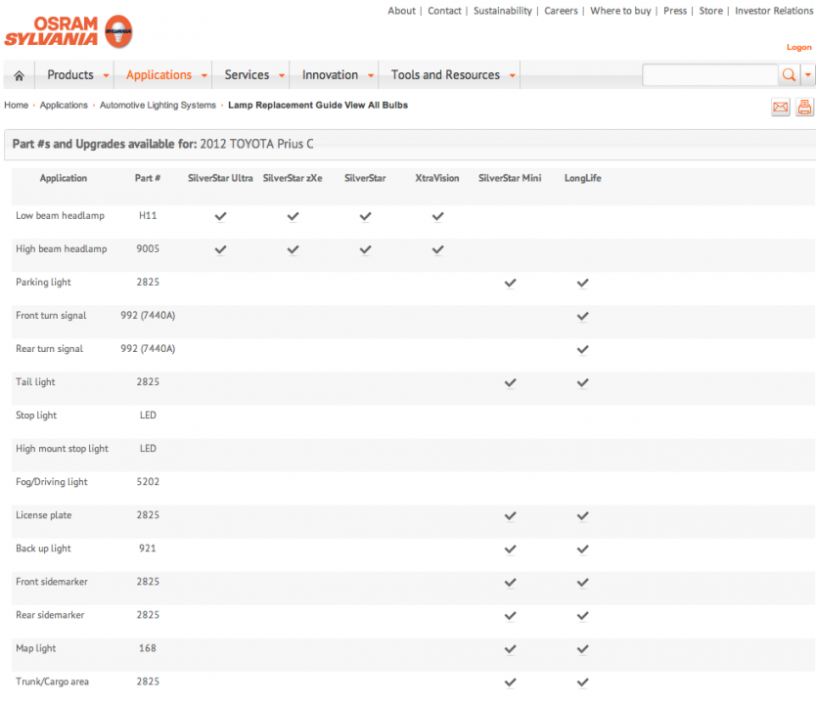This screenshot has height=704, width=816.
Task: Expand the Products dropdown arrow
Action: 106,75
